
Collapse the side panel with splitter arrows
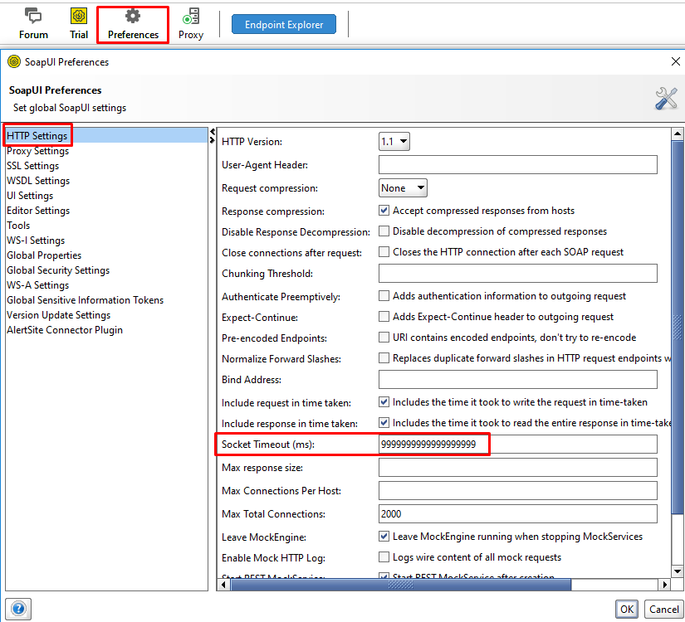click(x=213, y=136)
